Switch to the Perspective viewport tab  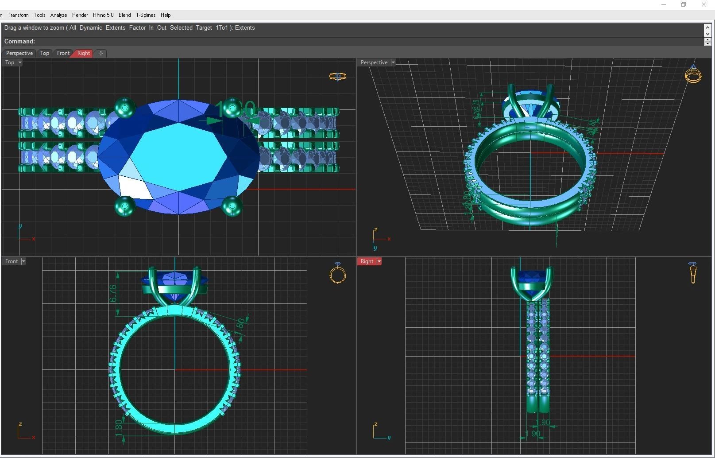(x=19, y=53)
